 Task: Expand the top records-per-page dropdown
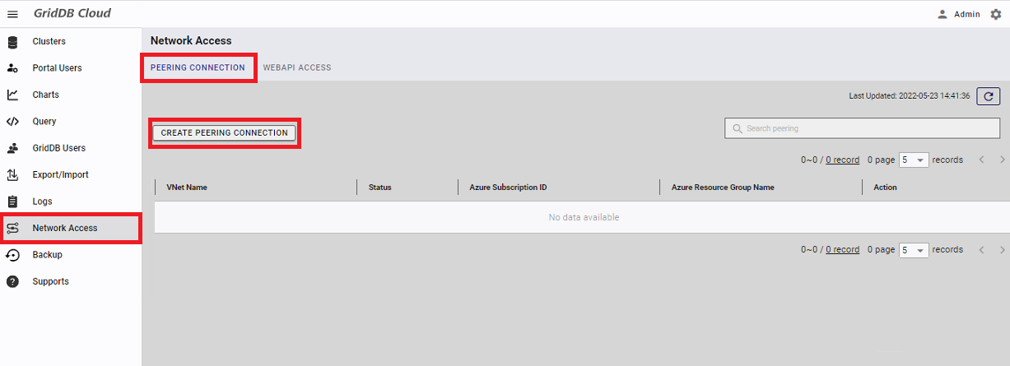click(x=914, y=160)
